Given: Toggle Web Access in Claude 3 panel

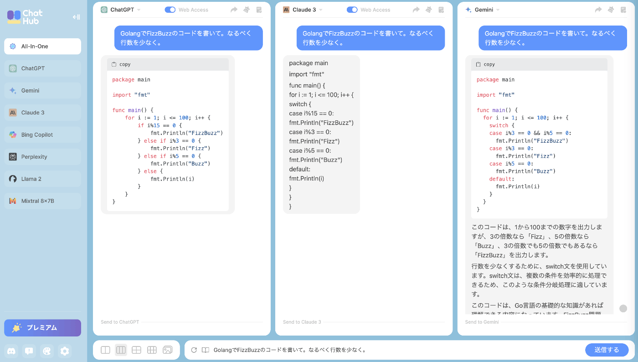Looking at the screenshot, I should click(x=352, y=10).
